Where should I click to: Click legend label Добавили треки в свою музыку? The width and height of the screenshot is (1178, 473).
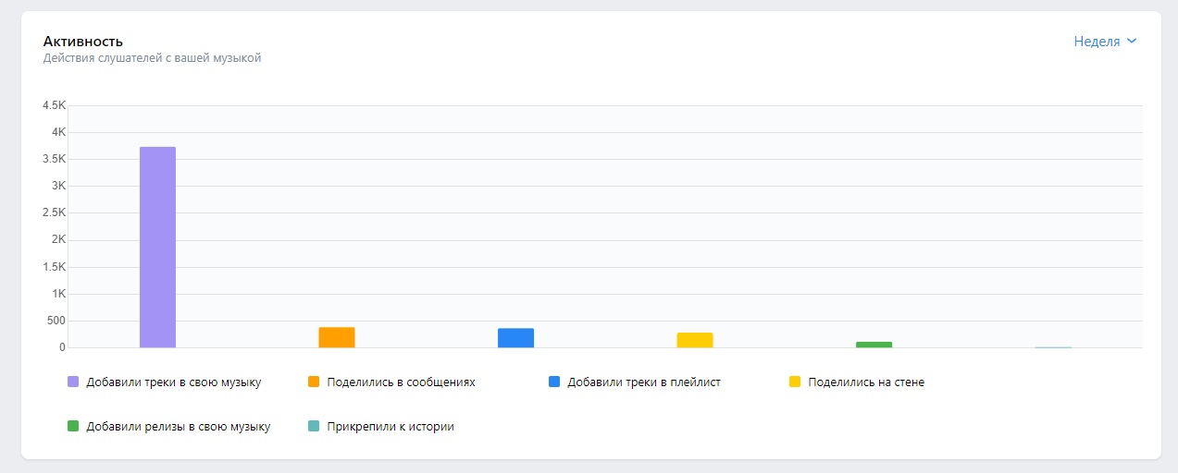point(173,382)
